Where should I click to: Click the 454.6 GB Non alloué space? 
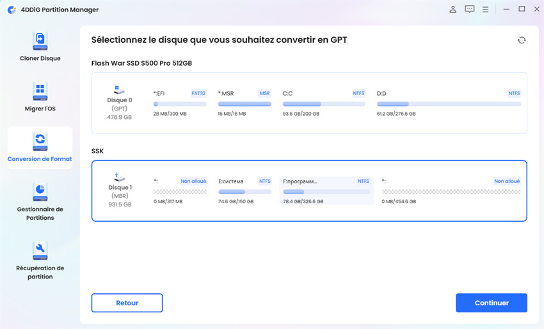pyautogui.click(x=451, y=191)
